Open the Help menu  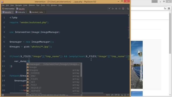pyautogui.click(x=60, y=5)
